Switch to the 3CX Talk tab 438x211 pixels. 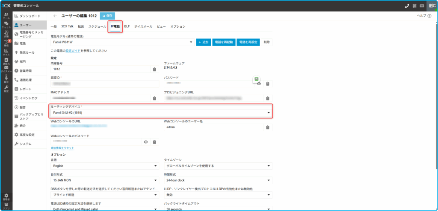coord(67,26)
